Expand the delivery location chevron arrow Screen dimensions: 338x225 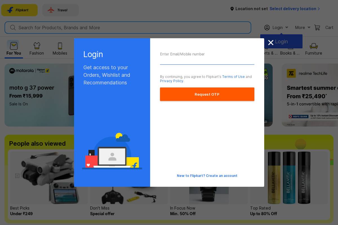click(x=319, y=9)
